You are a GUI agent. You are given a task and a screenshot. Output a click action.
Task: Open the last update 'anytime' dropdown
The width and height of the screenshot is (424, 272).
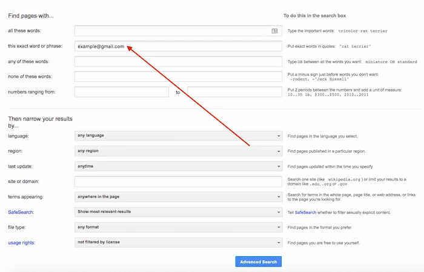[179, 166]
